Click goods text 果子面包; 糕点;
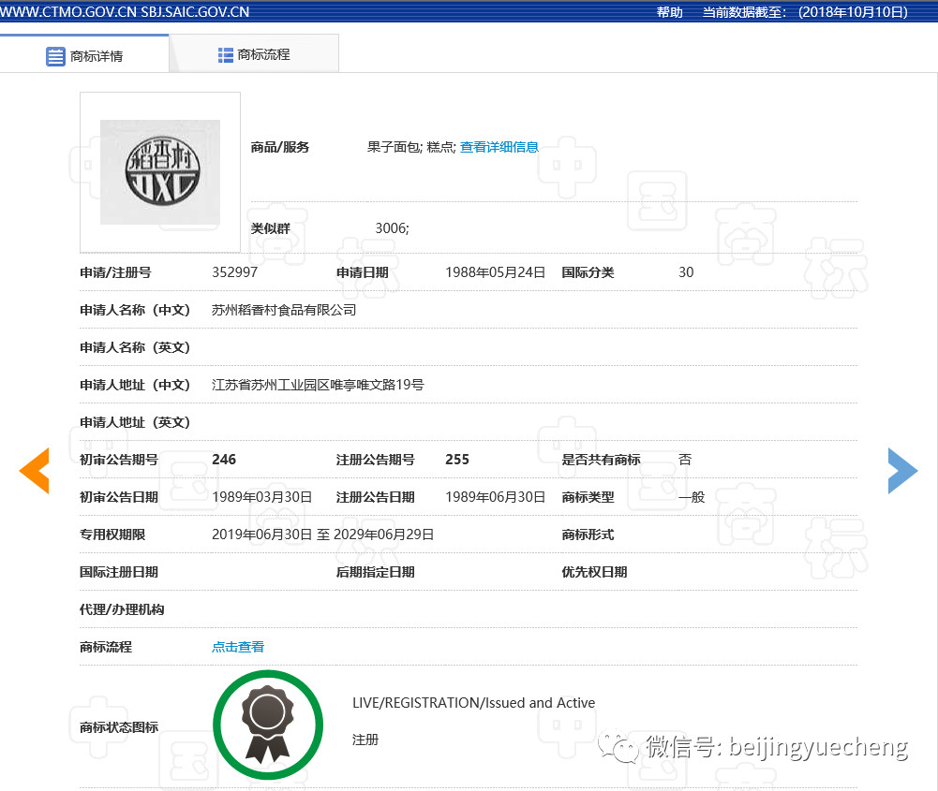938x791 pixels. click(x=411, y=147)
